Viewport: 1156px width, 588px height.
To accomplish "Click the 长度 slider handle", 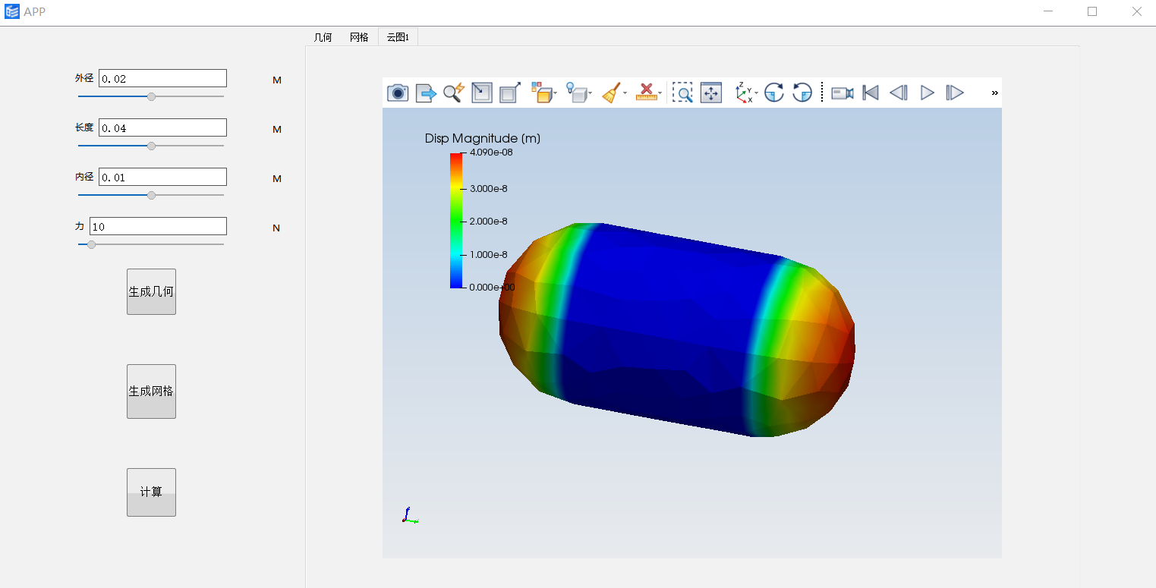I will (151, 146).
